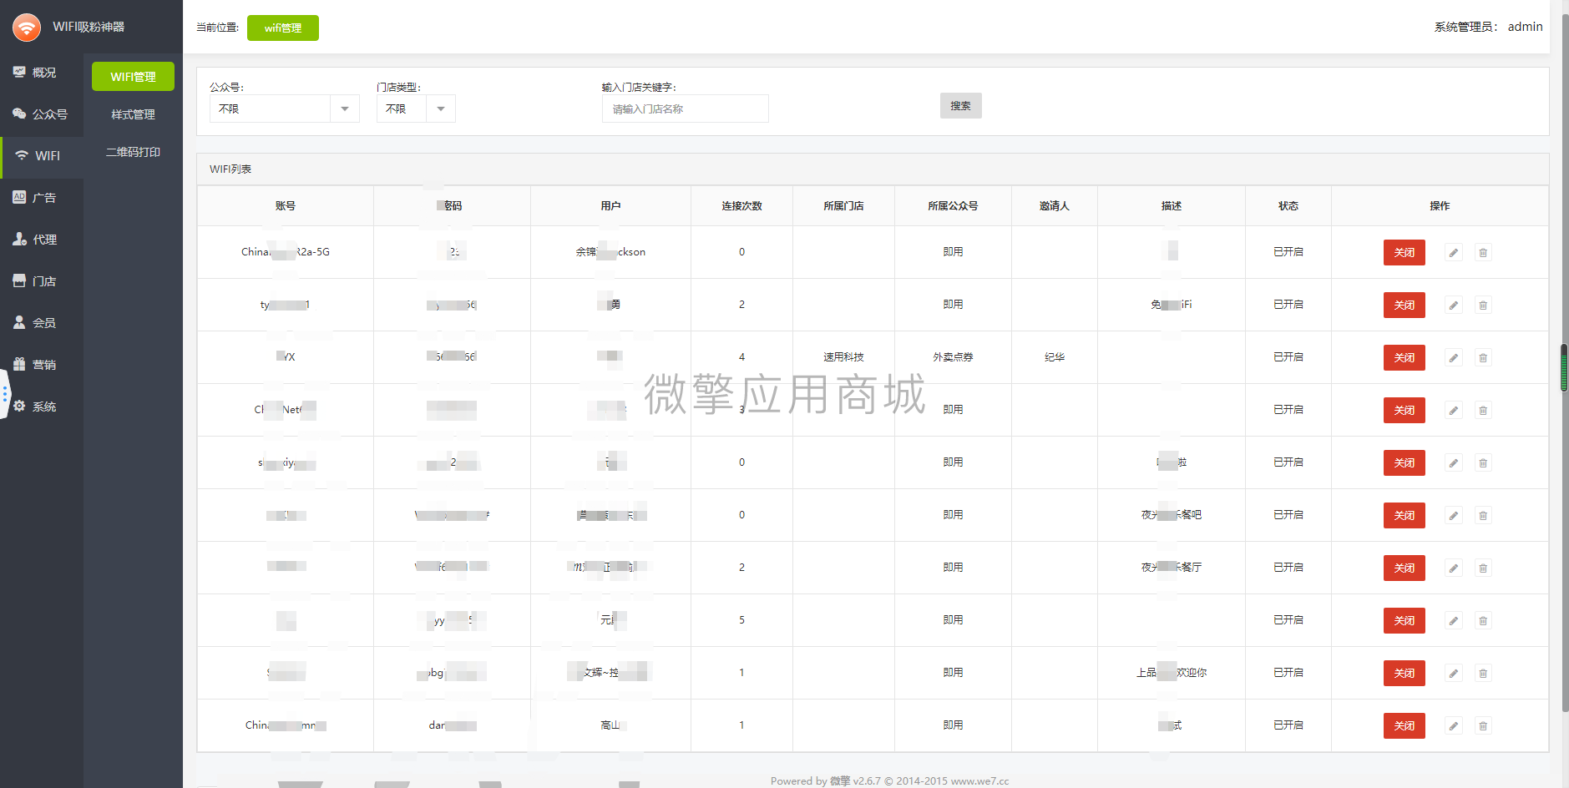1569x788 pixels.
Task: Click the 连接次数 column header
Action: (x=741, y=205)
